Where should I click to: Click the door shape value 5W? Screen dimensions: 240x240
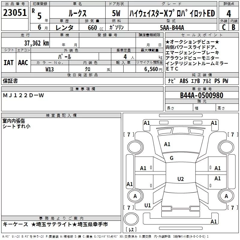116,13
